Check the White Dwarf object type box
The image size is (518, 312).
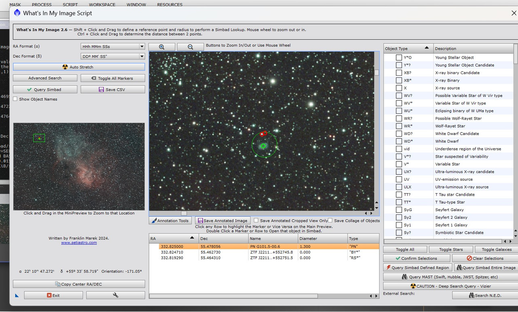399,141
